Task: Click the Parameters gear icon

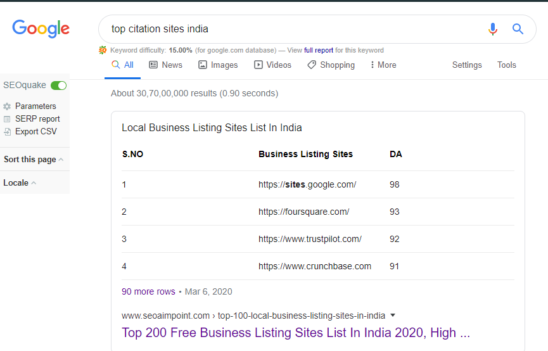Action: 7,106
